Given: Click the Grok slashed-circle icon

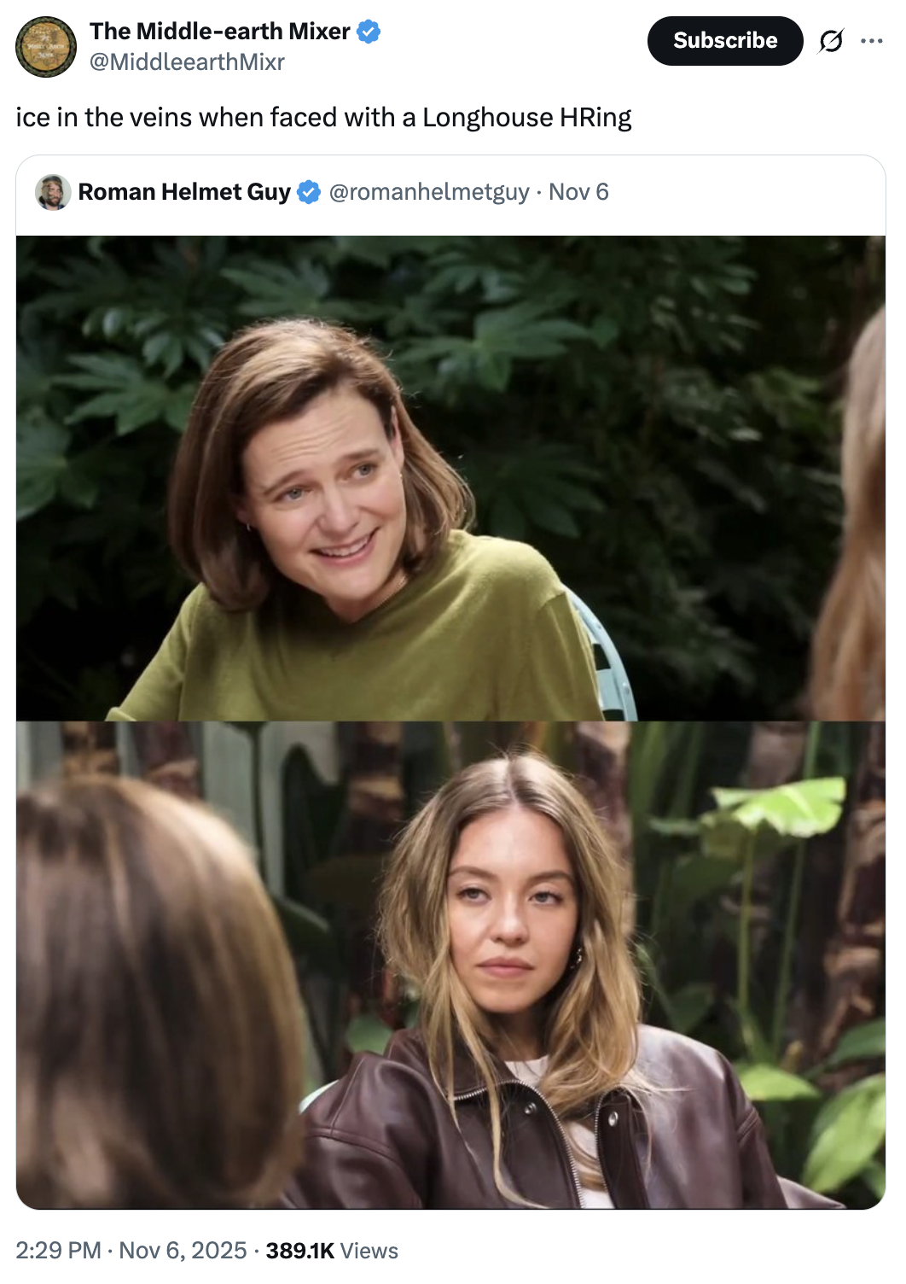Looking at the screenshot, I should point(831,41).
